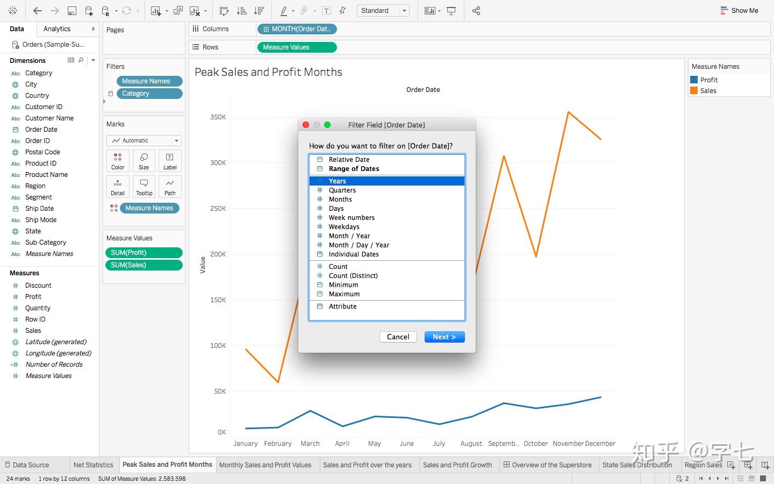774x484 pixels.
Task: Open the Sales and Profit Growth tab
Action: point(457,465)
